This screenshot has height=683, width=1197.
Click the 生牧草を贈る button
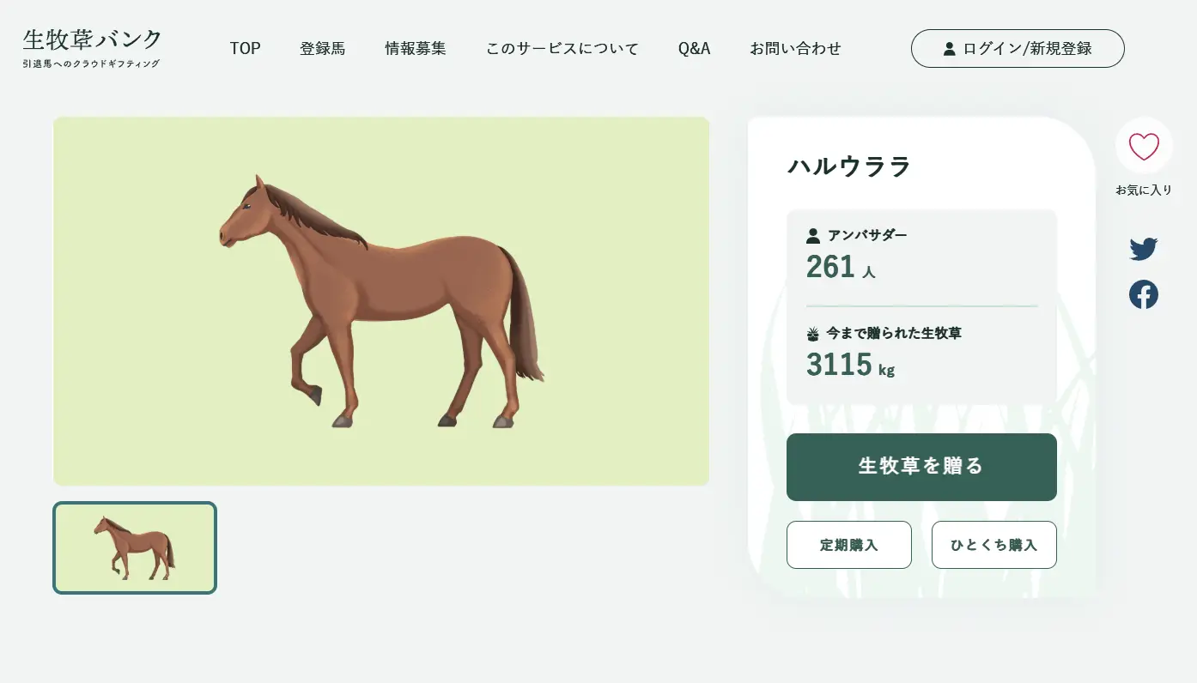(921, 467)
